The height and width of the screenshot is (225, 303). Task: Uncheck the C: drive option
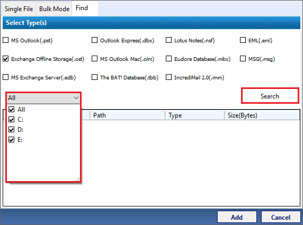(x=12, y=120)
